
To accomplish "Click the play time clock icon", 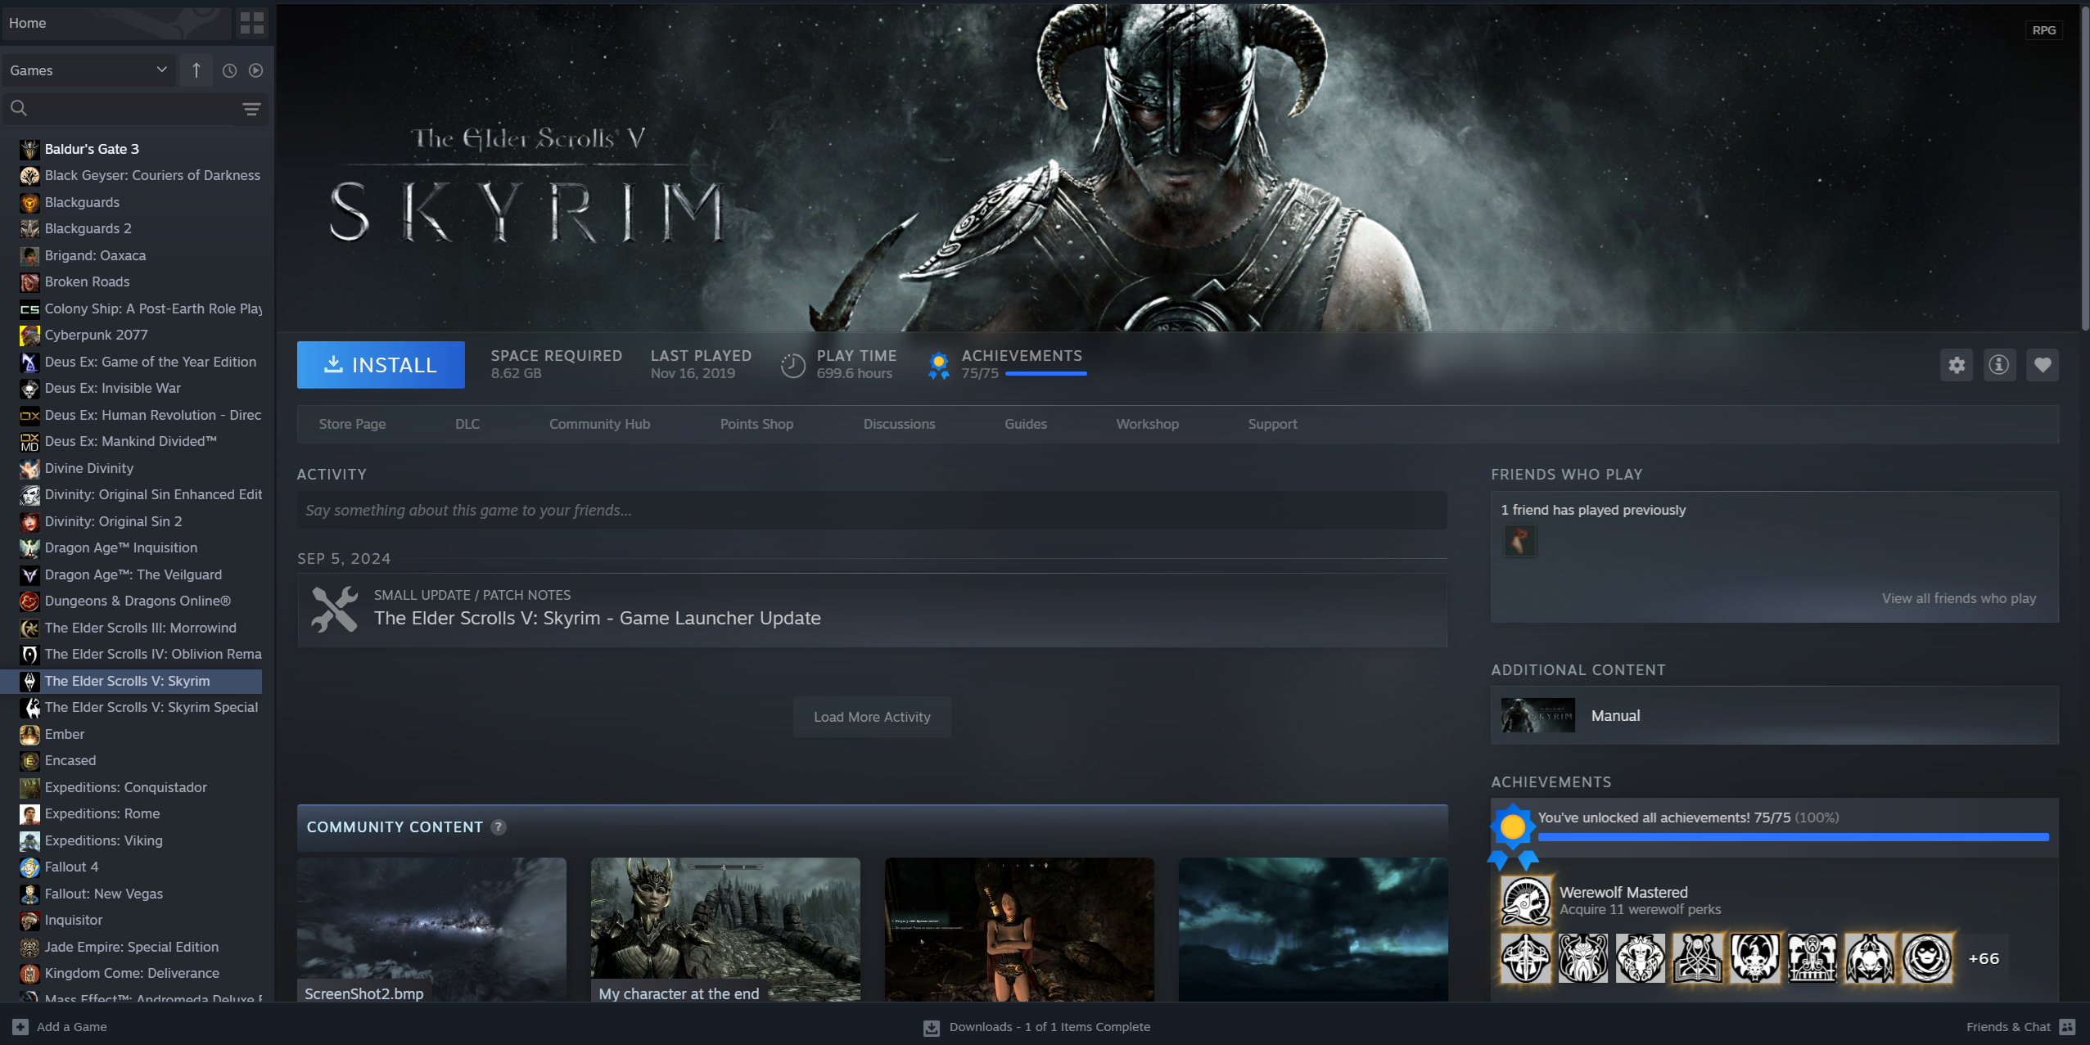I will click(x=792, y=365).
